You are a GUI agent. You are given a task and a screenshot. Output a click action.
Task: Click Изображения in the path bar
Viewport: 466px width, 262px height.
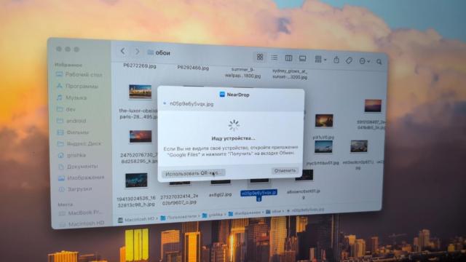[245, 213]
